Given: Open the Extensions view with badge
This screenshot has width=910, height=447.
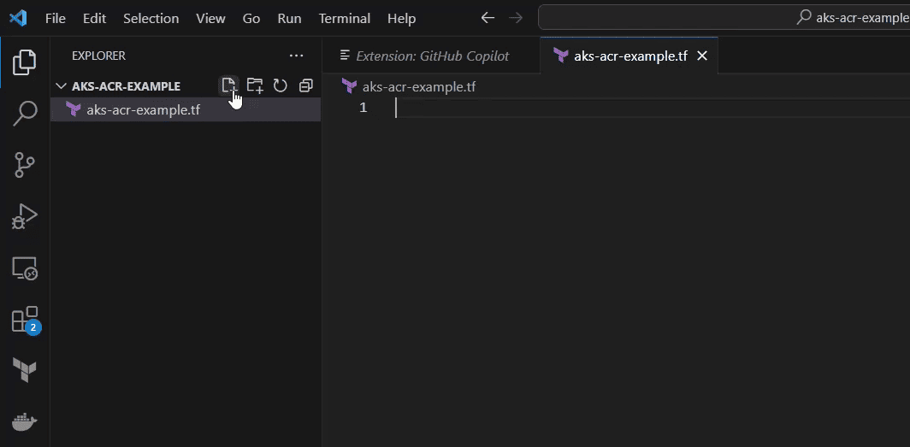Looking at the screenshot, I should tap(25, 320).
